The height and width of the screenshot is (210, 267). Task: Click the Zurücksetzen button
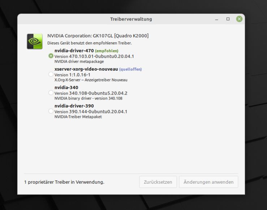158,182
